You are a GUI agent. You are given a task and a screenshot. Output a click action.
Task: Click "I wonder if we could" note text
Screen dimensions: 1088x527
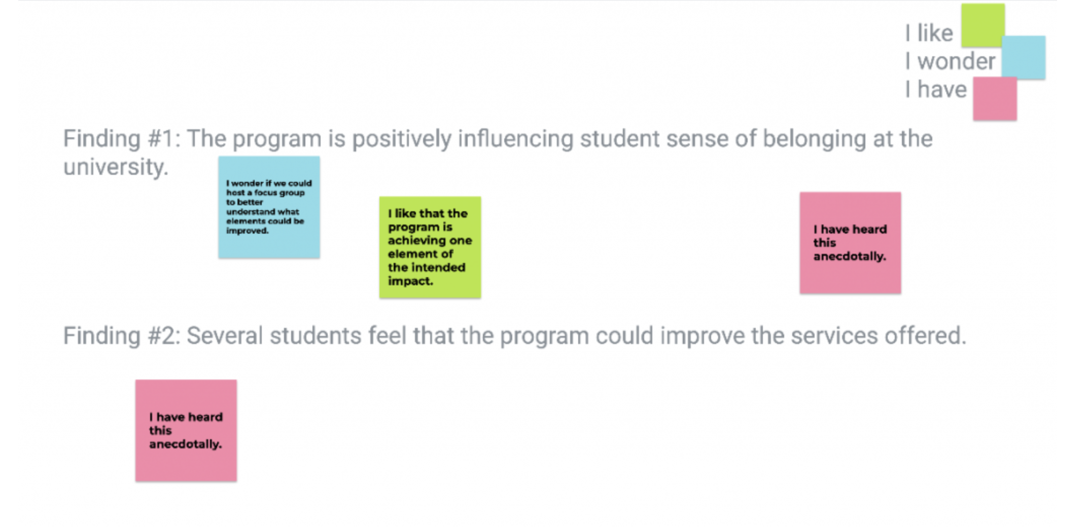click(269, 183)
